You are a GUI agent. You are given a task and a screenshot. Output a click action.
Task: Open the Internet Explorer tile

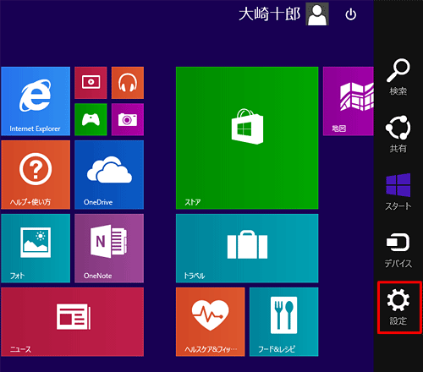pos(36,101)
